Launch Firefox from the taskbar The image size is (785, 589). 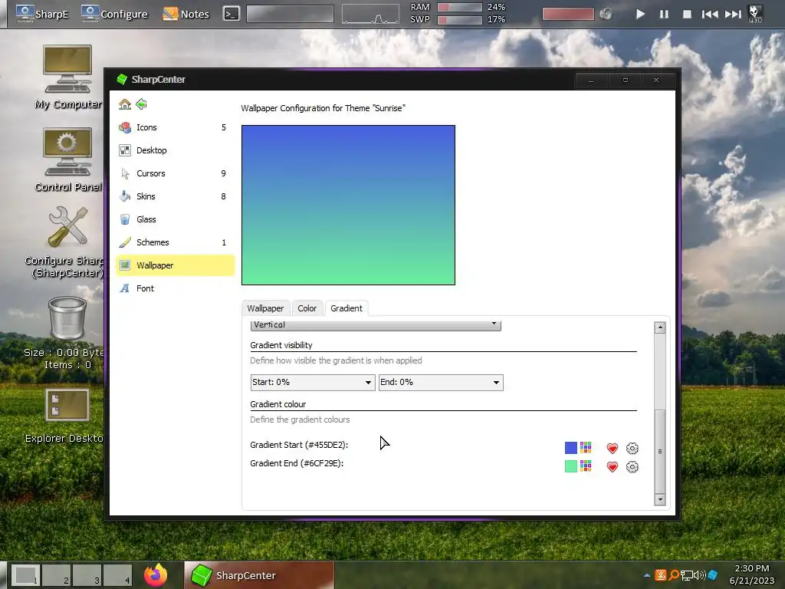[156, 575]
